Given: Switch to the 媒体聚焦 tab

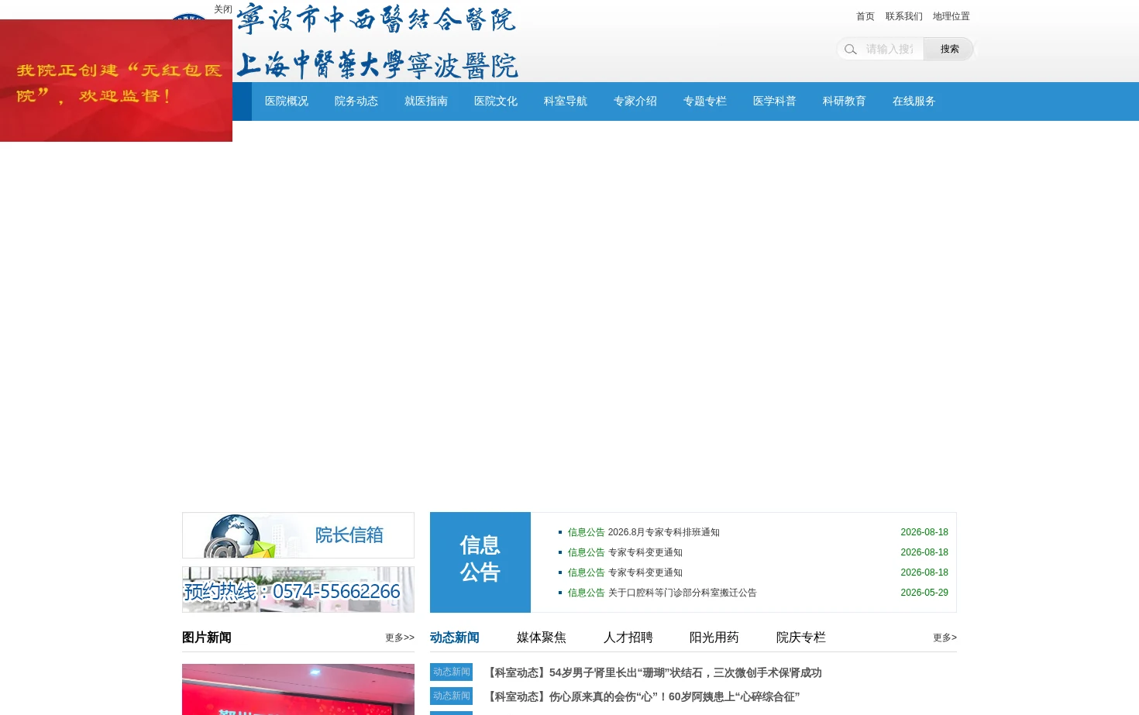Looking at the screenshot, I should [x=542, y=638].
